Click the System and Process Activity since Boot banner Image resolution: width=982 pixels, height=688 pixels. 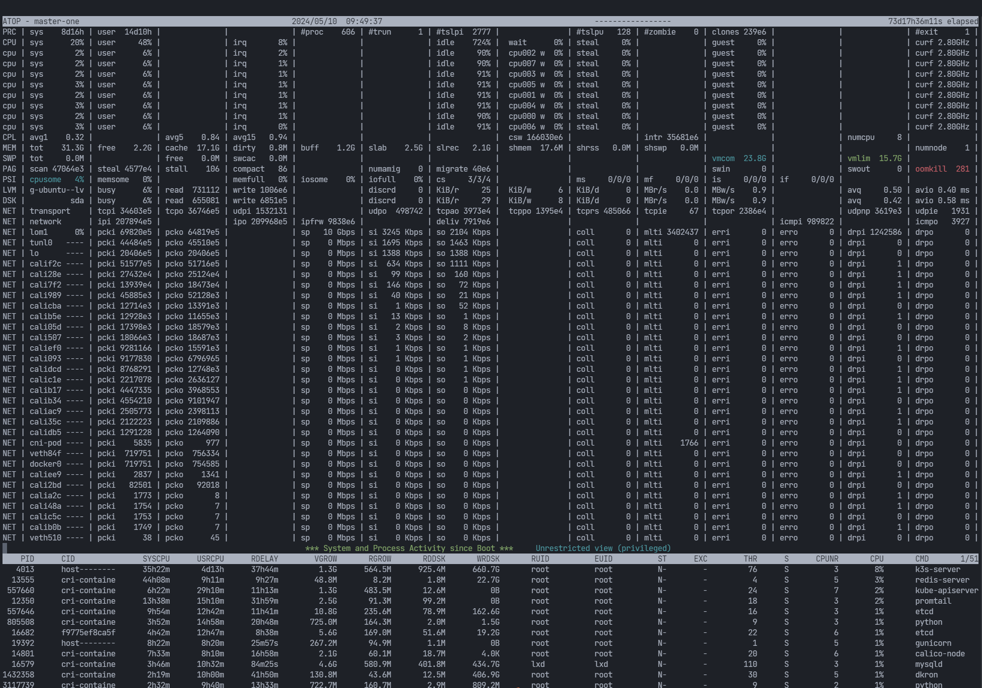(409, 548)
